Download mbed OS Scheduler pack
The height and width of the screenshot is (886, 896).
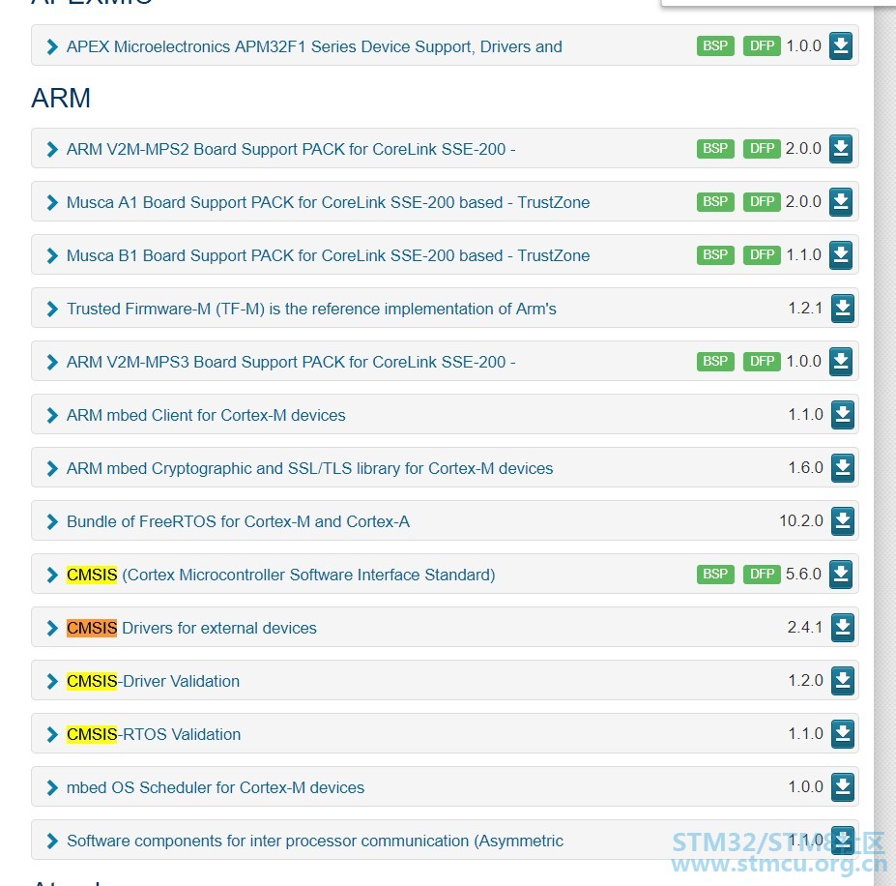[x=842, y=787]
